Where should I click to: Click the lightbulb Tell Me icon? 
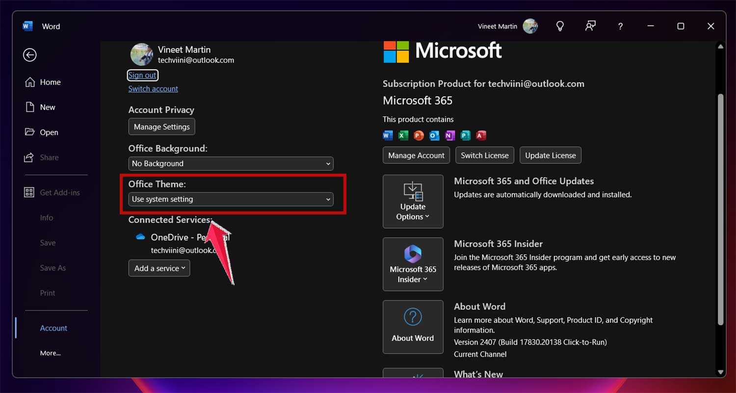tap(560, 26)
